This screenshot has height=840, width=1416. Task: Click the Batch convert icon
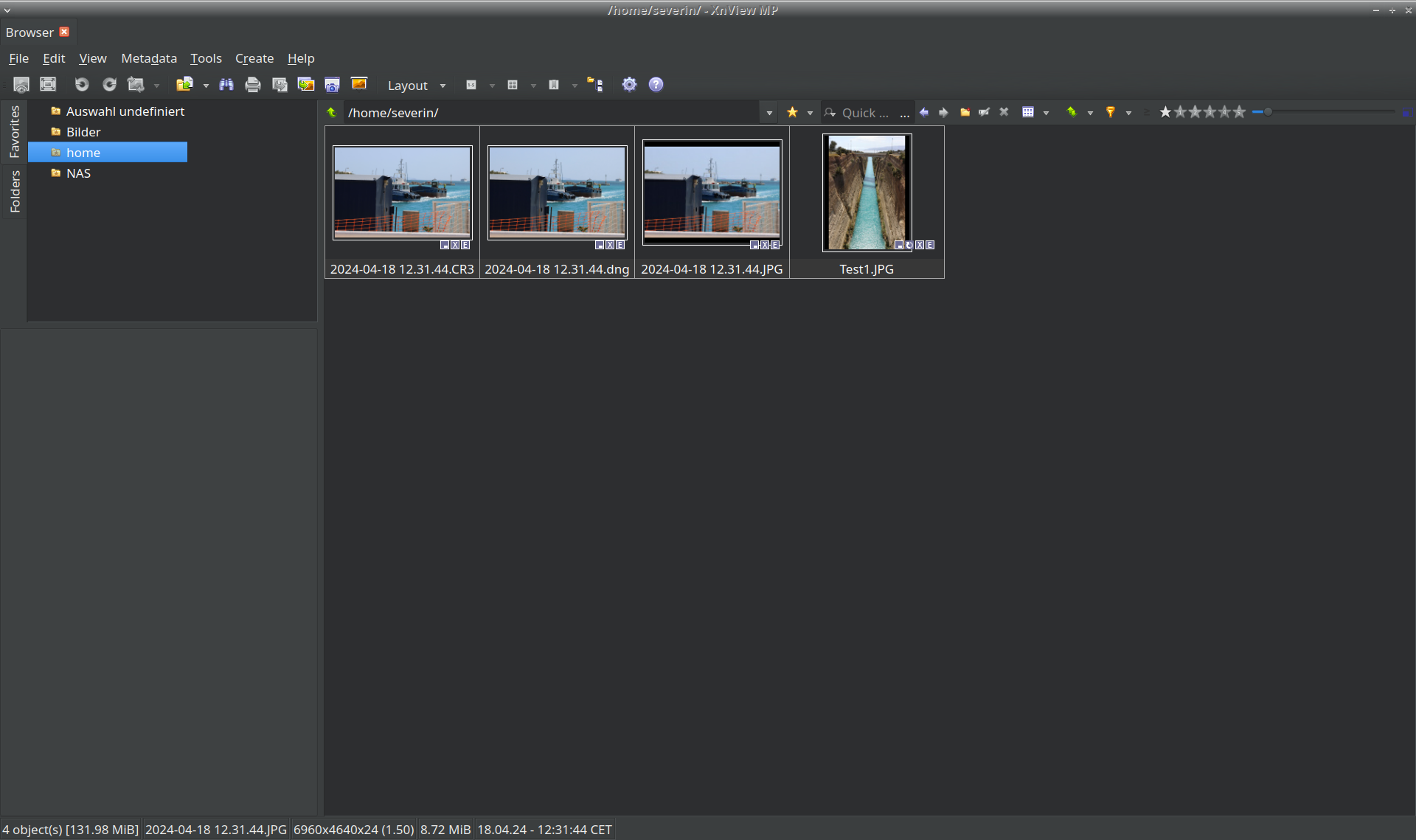point(306,85)
